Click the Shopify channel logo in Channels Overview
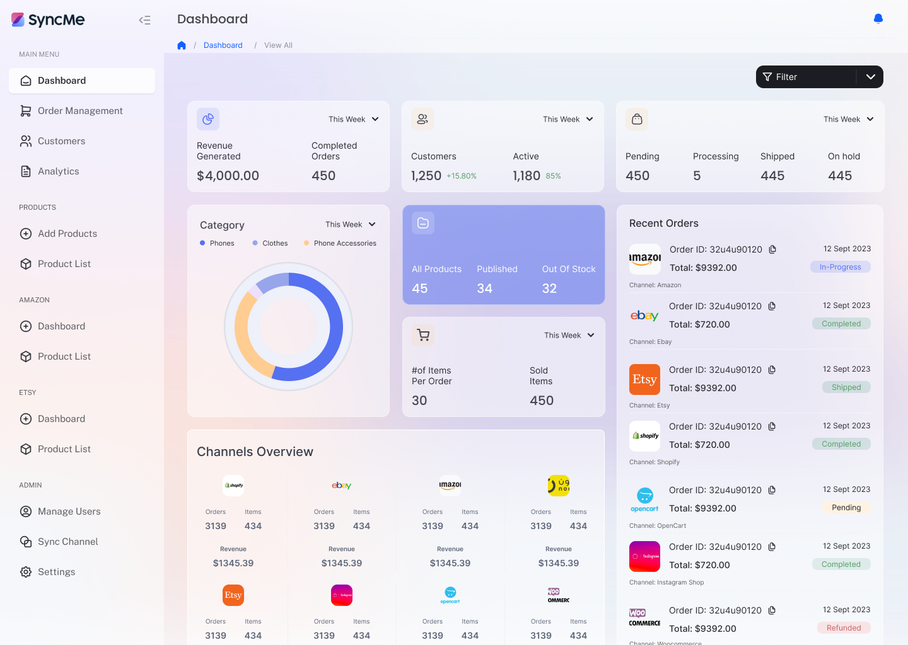 [233, 486]
